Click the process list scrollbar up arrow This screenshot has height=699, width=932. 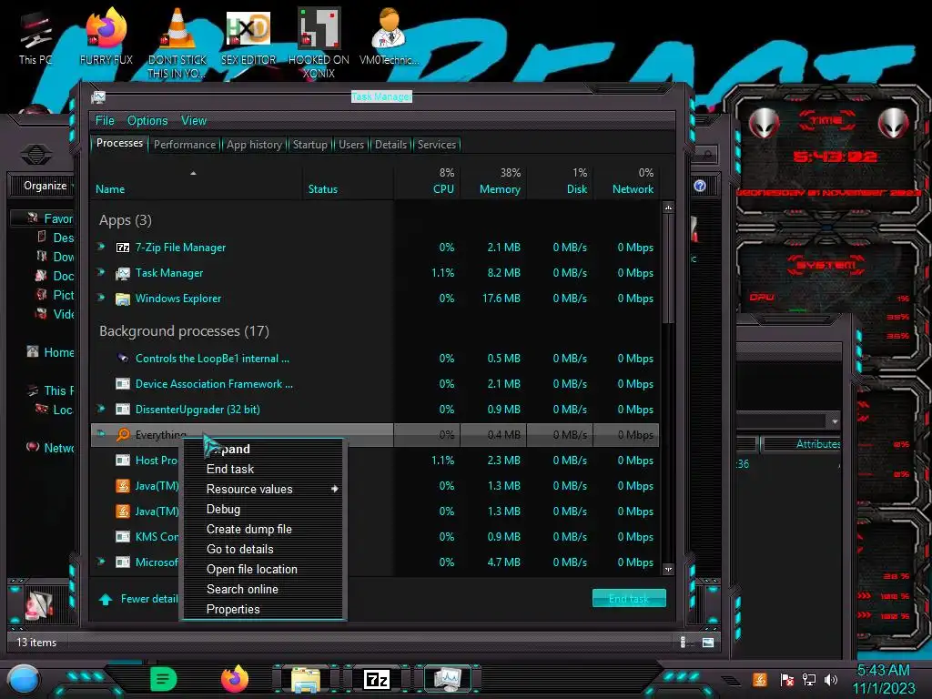[668, 208]
